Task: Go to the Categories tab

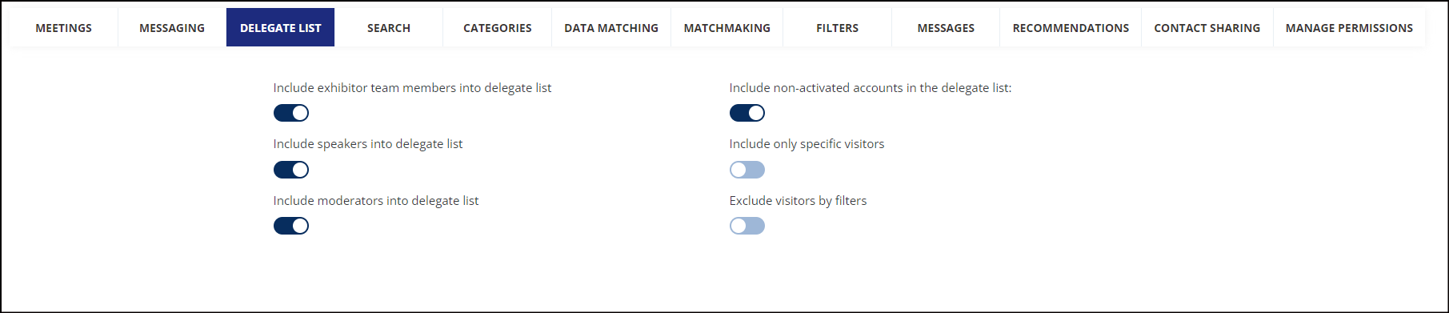Action: click(497, 27)
